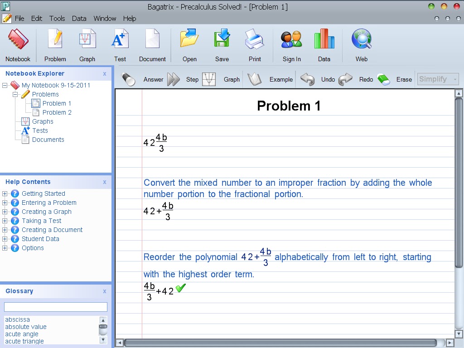
Task: Create a new Problem from toolbar
Action: (x=55, y=39)
